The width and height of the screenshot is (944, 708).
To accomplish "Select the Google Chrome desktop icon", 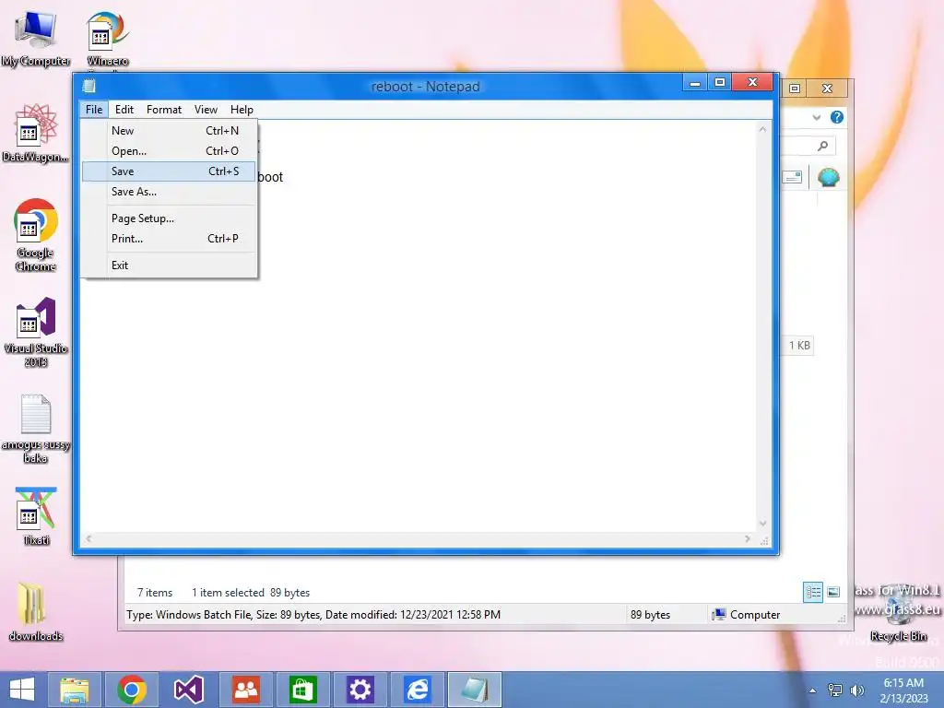I will point(36,235).
